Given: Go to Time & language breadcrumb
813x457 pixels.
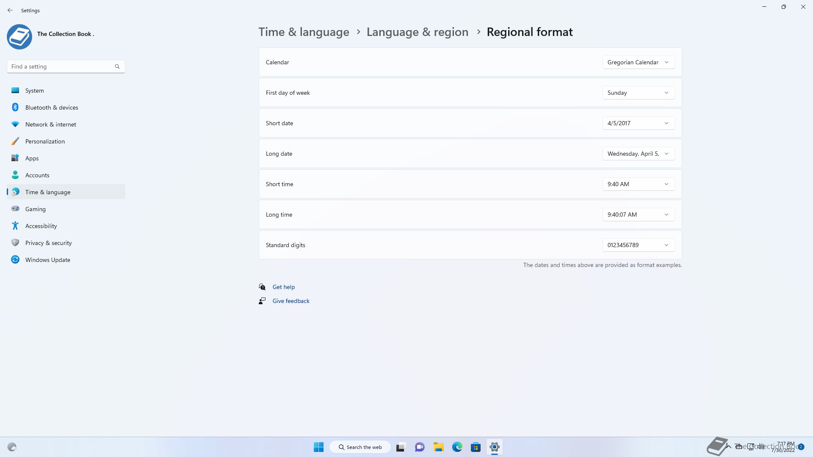Looking at the screenshot, I should 304,32.
